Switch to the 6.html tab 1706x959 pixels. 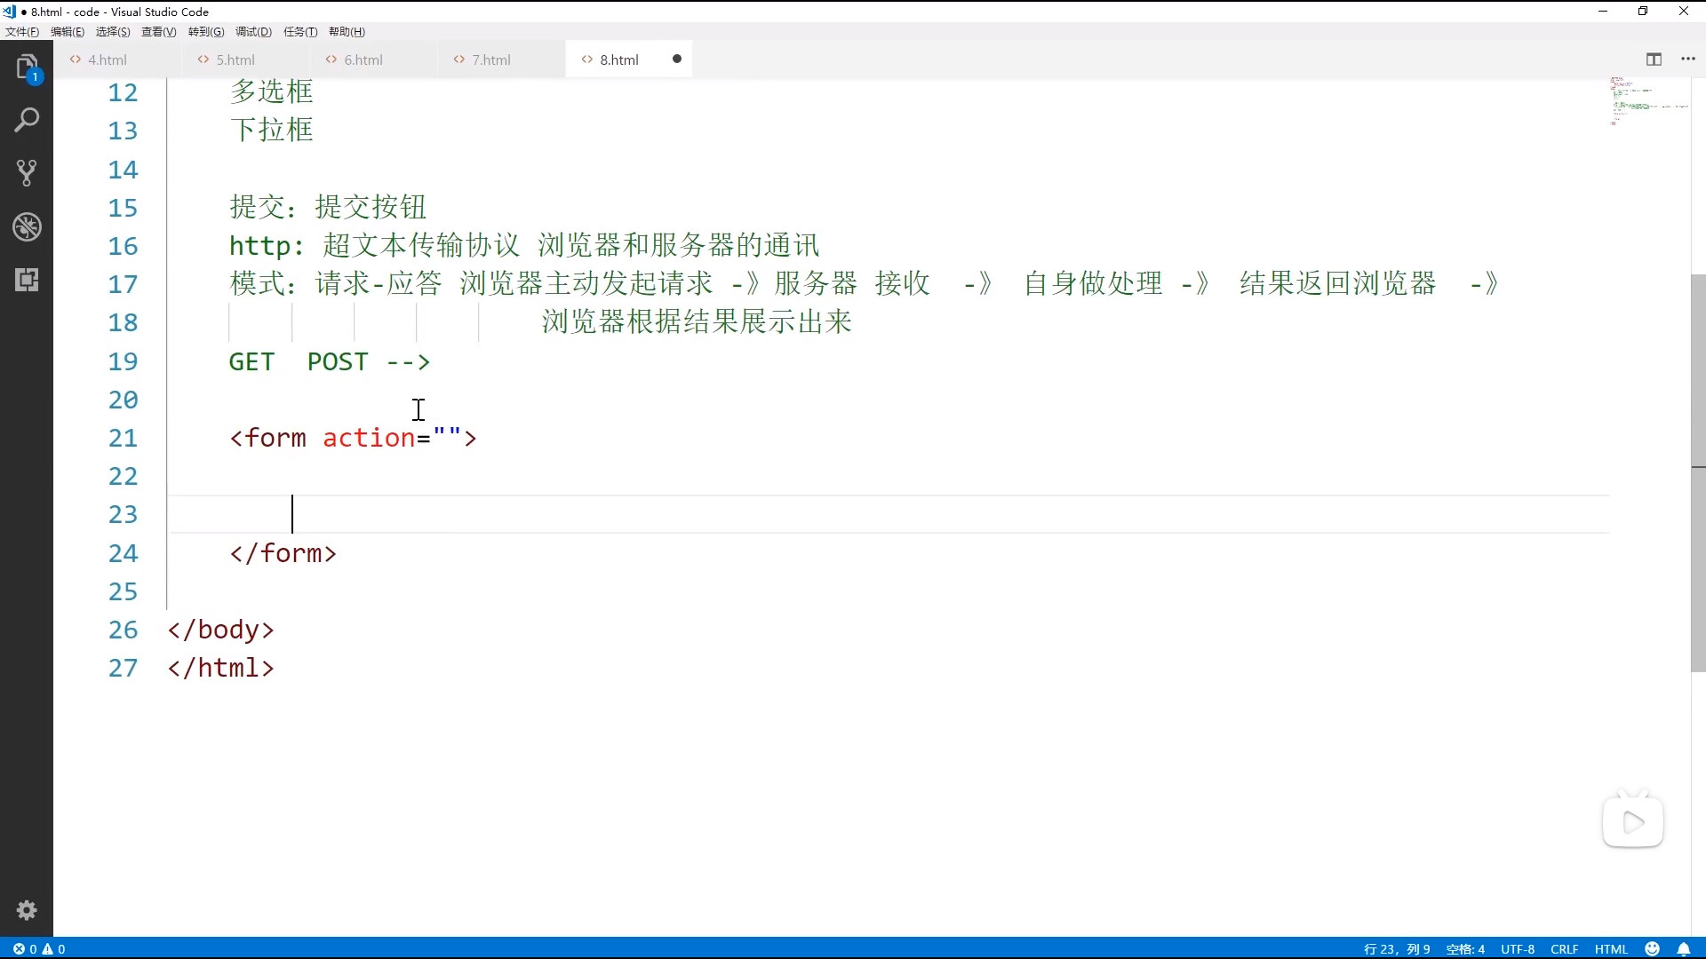(x=363, y=59)
